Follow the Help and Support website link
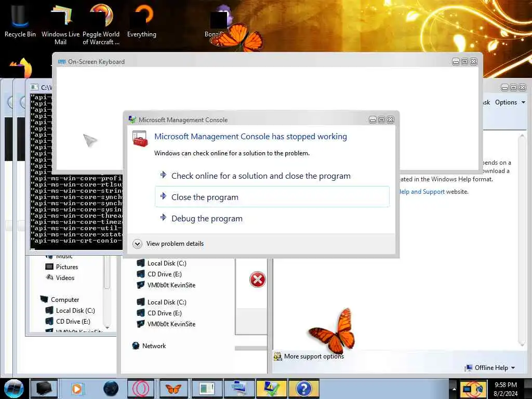The width and height of the screenshot is (532, 399). point(422,192)
